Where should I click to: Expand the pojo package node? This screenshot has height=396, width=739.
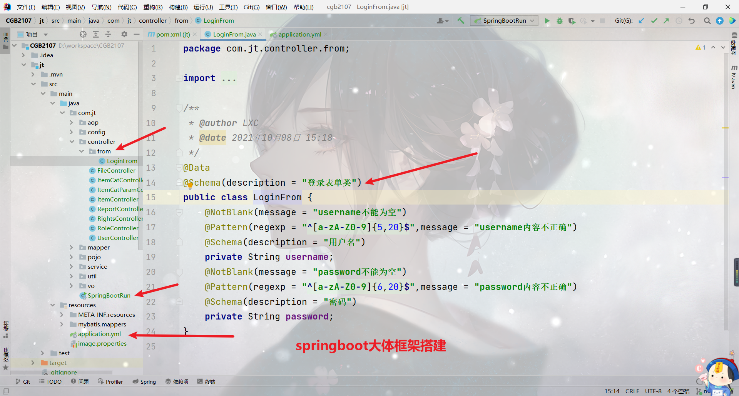pyautogui.click(x=72, y=257)
